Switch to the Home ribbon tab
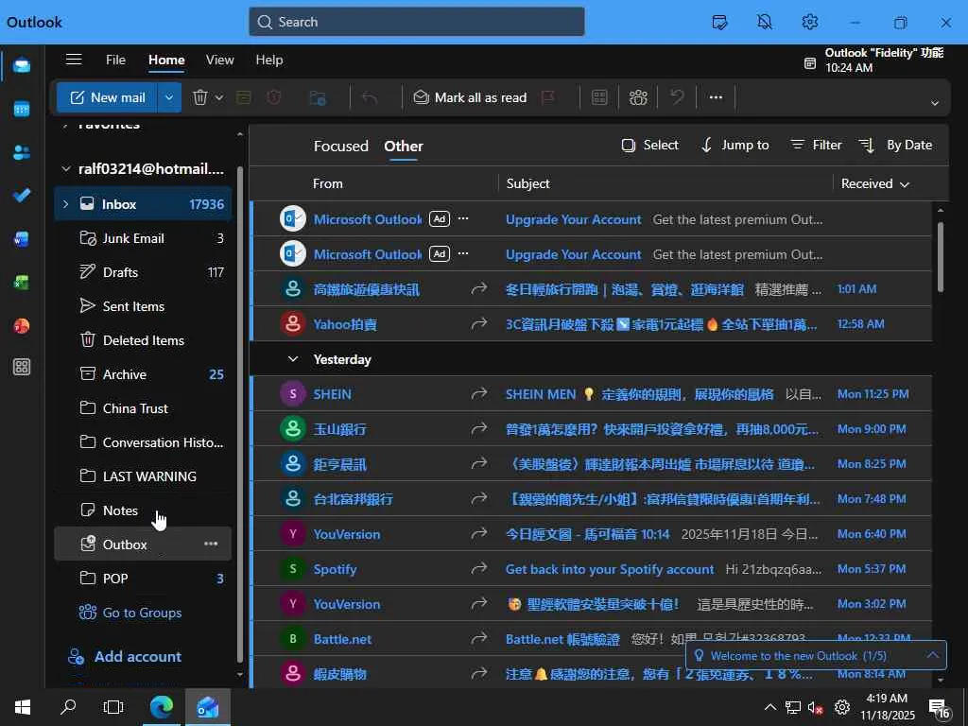Image resolution: width=968 pixels, height=726 pixels. tap(166, 60)
